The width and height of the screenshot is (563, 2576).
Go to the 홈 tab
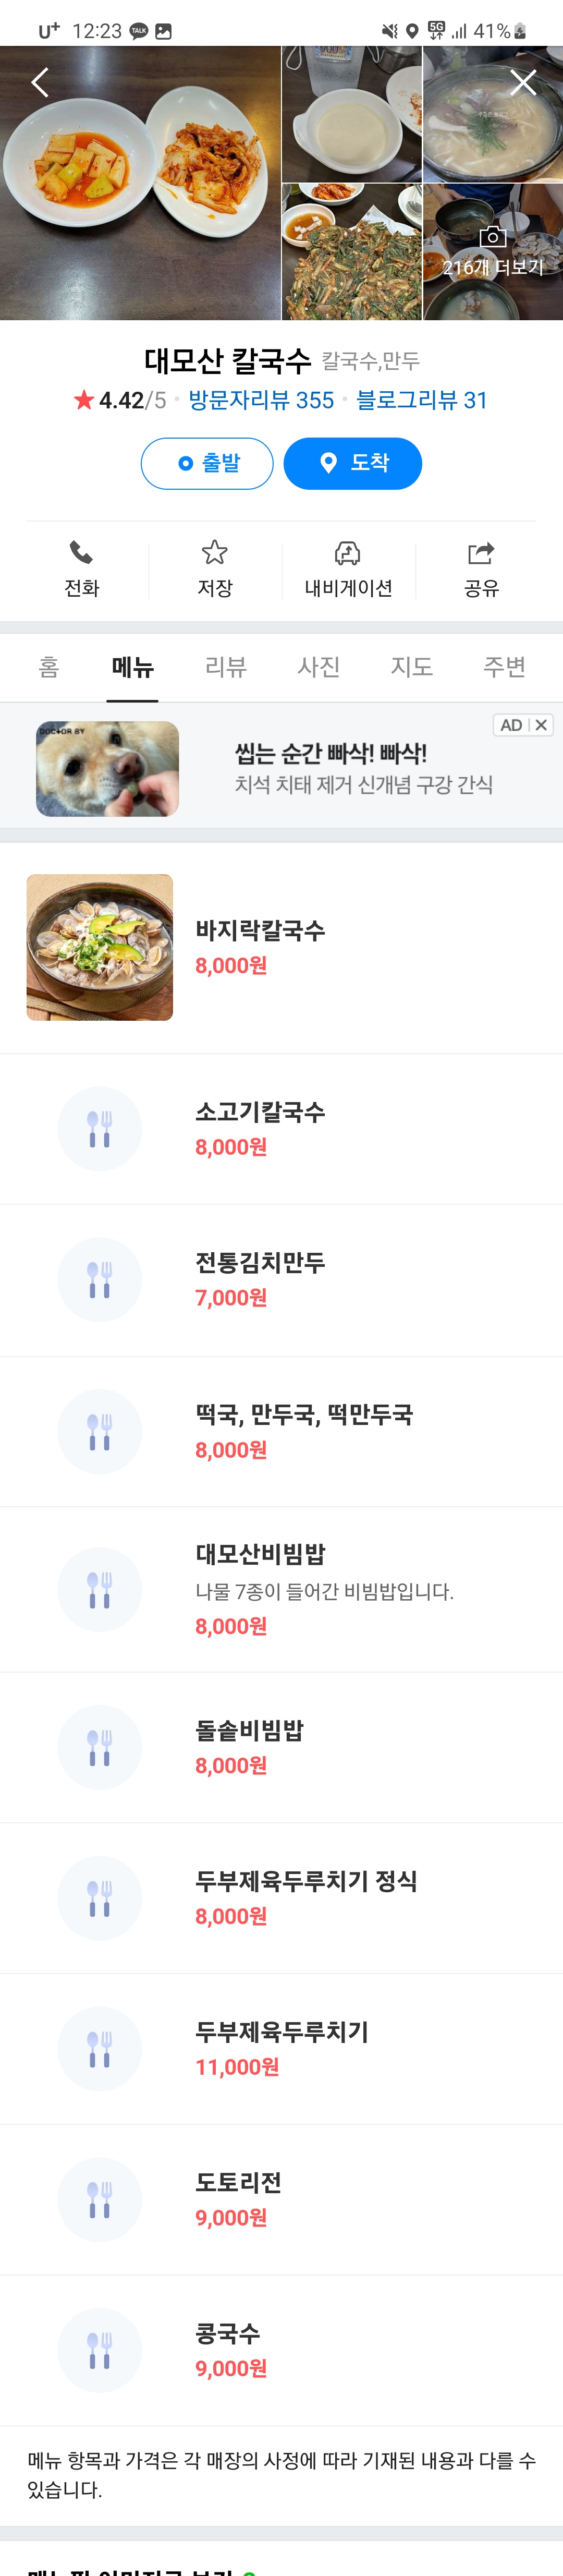coord(49,667)
